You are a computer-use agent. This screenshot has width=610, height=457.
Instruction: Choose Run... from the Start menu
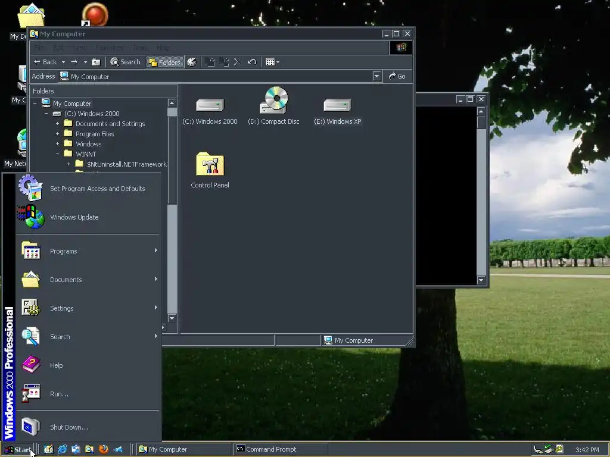(88, 394)
